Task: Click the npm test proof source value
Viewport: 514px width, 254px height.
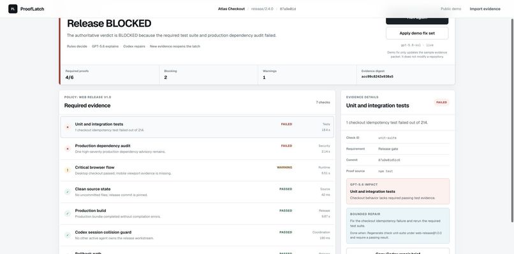Action: 385,171
